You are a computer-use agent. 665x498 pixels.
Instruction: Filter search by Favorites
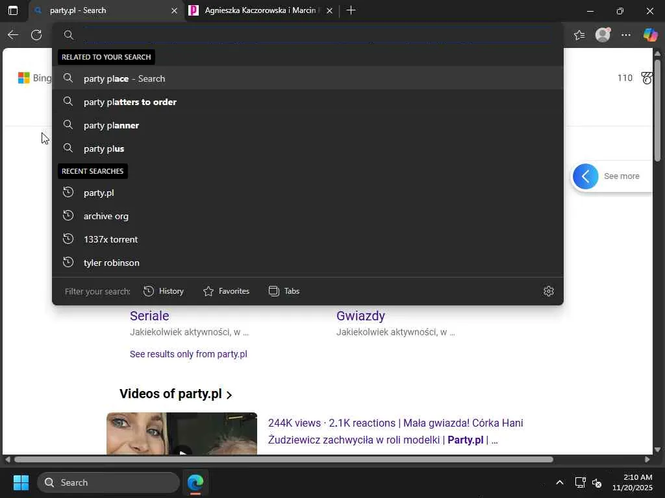[226, 291]
